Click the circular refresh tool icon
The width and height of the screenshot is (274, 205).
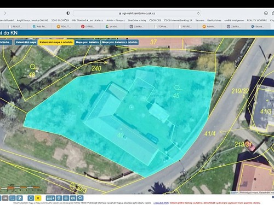tap(31, 198)
